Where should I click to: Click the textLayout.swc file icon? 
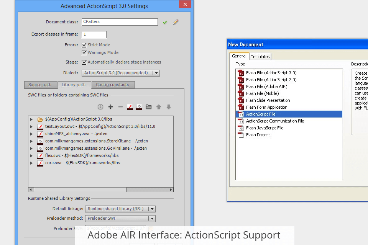pos(40,127)
